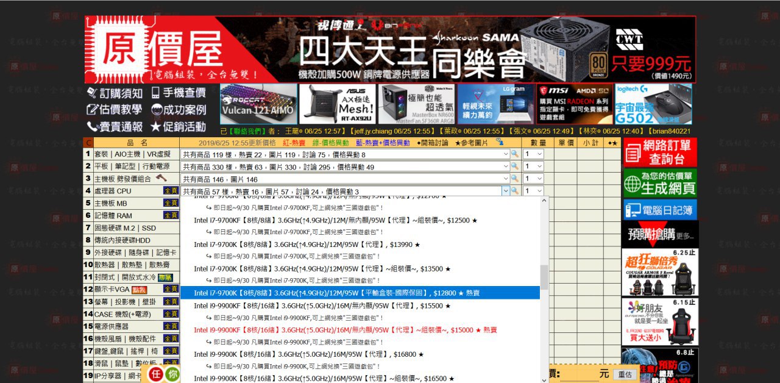Expand the 平板 筆記型 product dropdown
The image size is (780, 383).
(345, 166)
